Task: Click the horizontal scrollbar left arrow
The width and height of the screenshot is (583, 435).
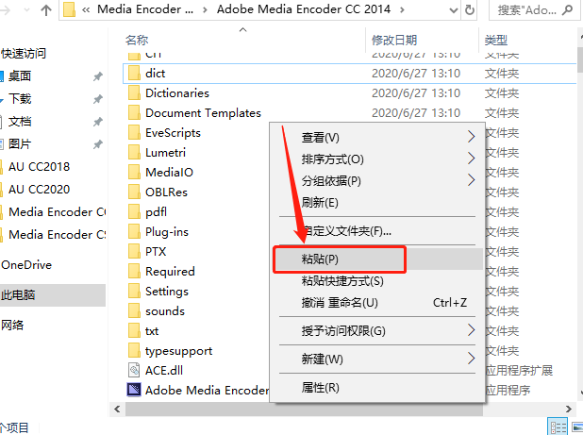Action: [118, 409]
